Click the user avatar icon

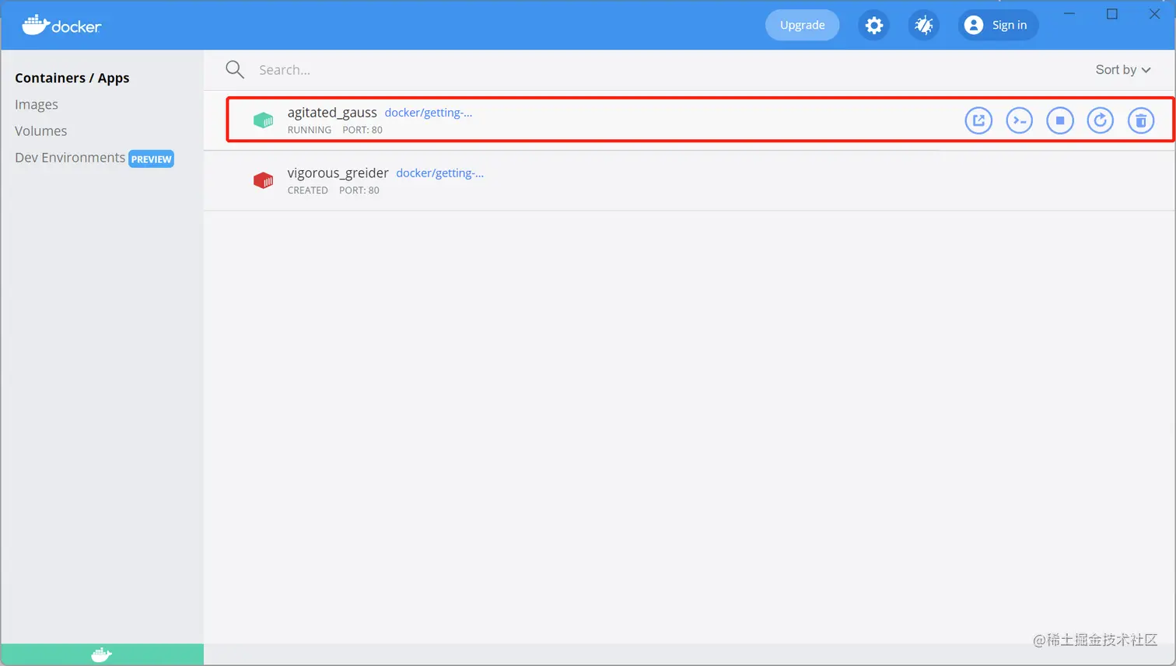974,26
